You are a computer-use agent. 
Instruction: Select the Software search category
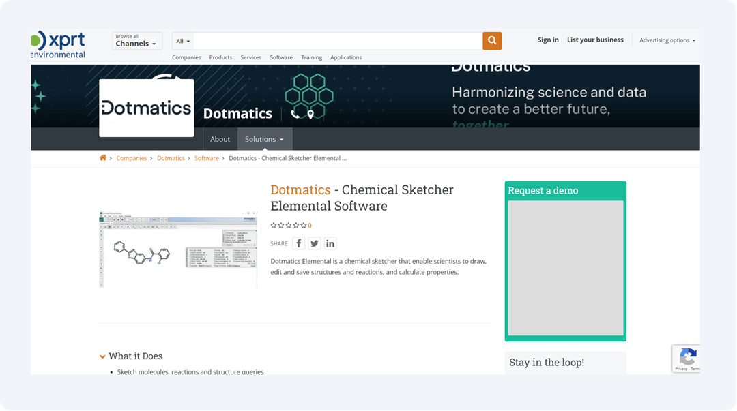pyautogui.click(x=281, y=57)
